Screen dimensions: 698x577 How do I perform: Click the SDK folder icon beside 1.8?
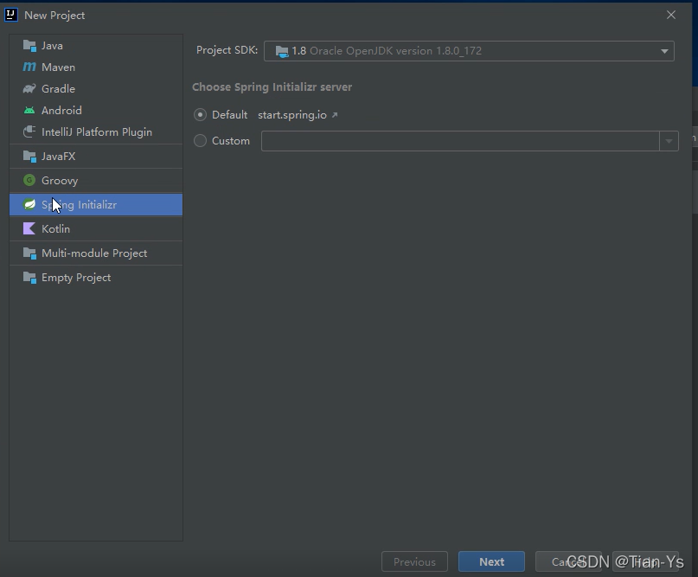click(x=282, y=51)
